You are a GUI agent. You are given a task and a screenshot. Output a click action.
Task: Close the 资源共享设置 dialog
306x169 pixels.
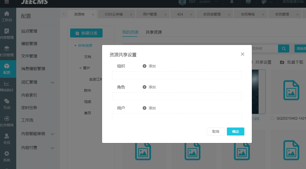click(x=242, y=54)
